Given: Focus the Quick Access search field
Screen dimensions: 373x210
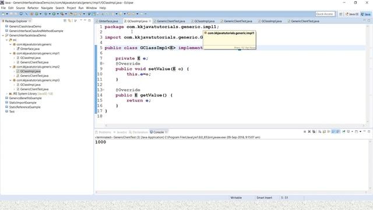Looking at the screenshot, I should [x=325, y=14].
